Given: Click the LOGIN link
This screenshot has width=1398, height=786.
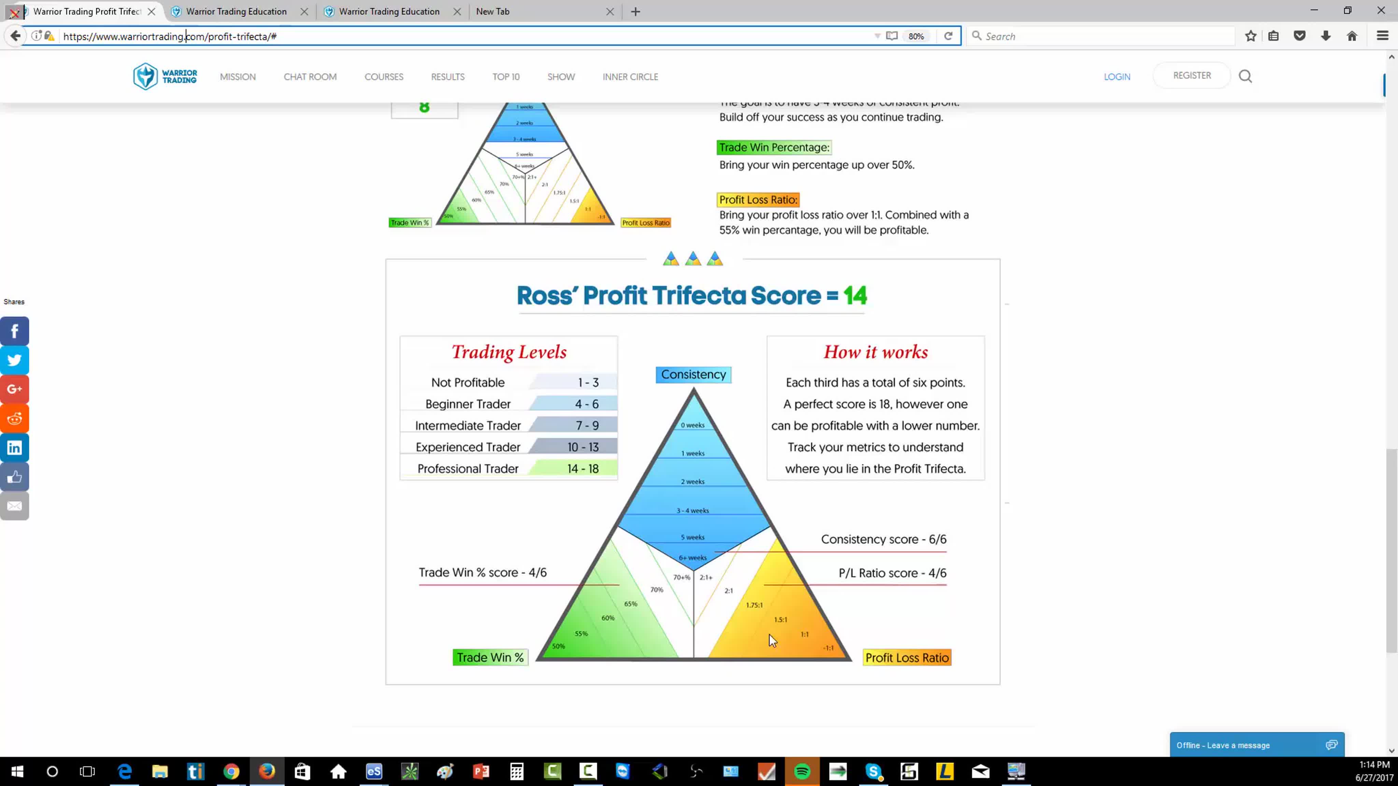Looking at the screenshot, I should (x=1117, y=77).
